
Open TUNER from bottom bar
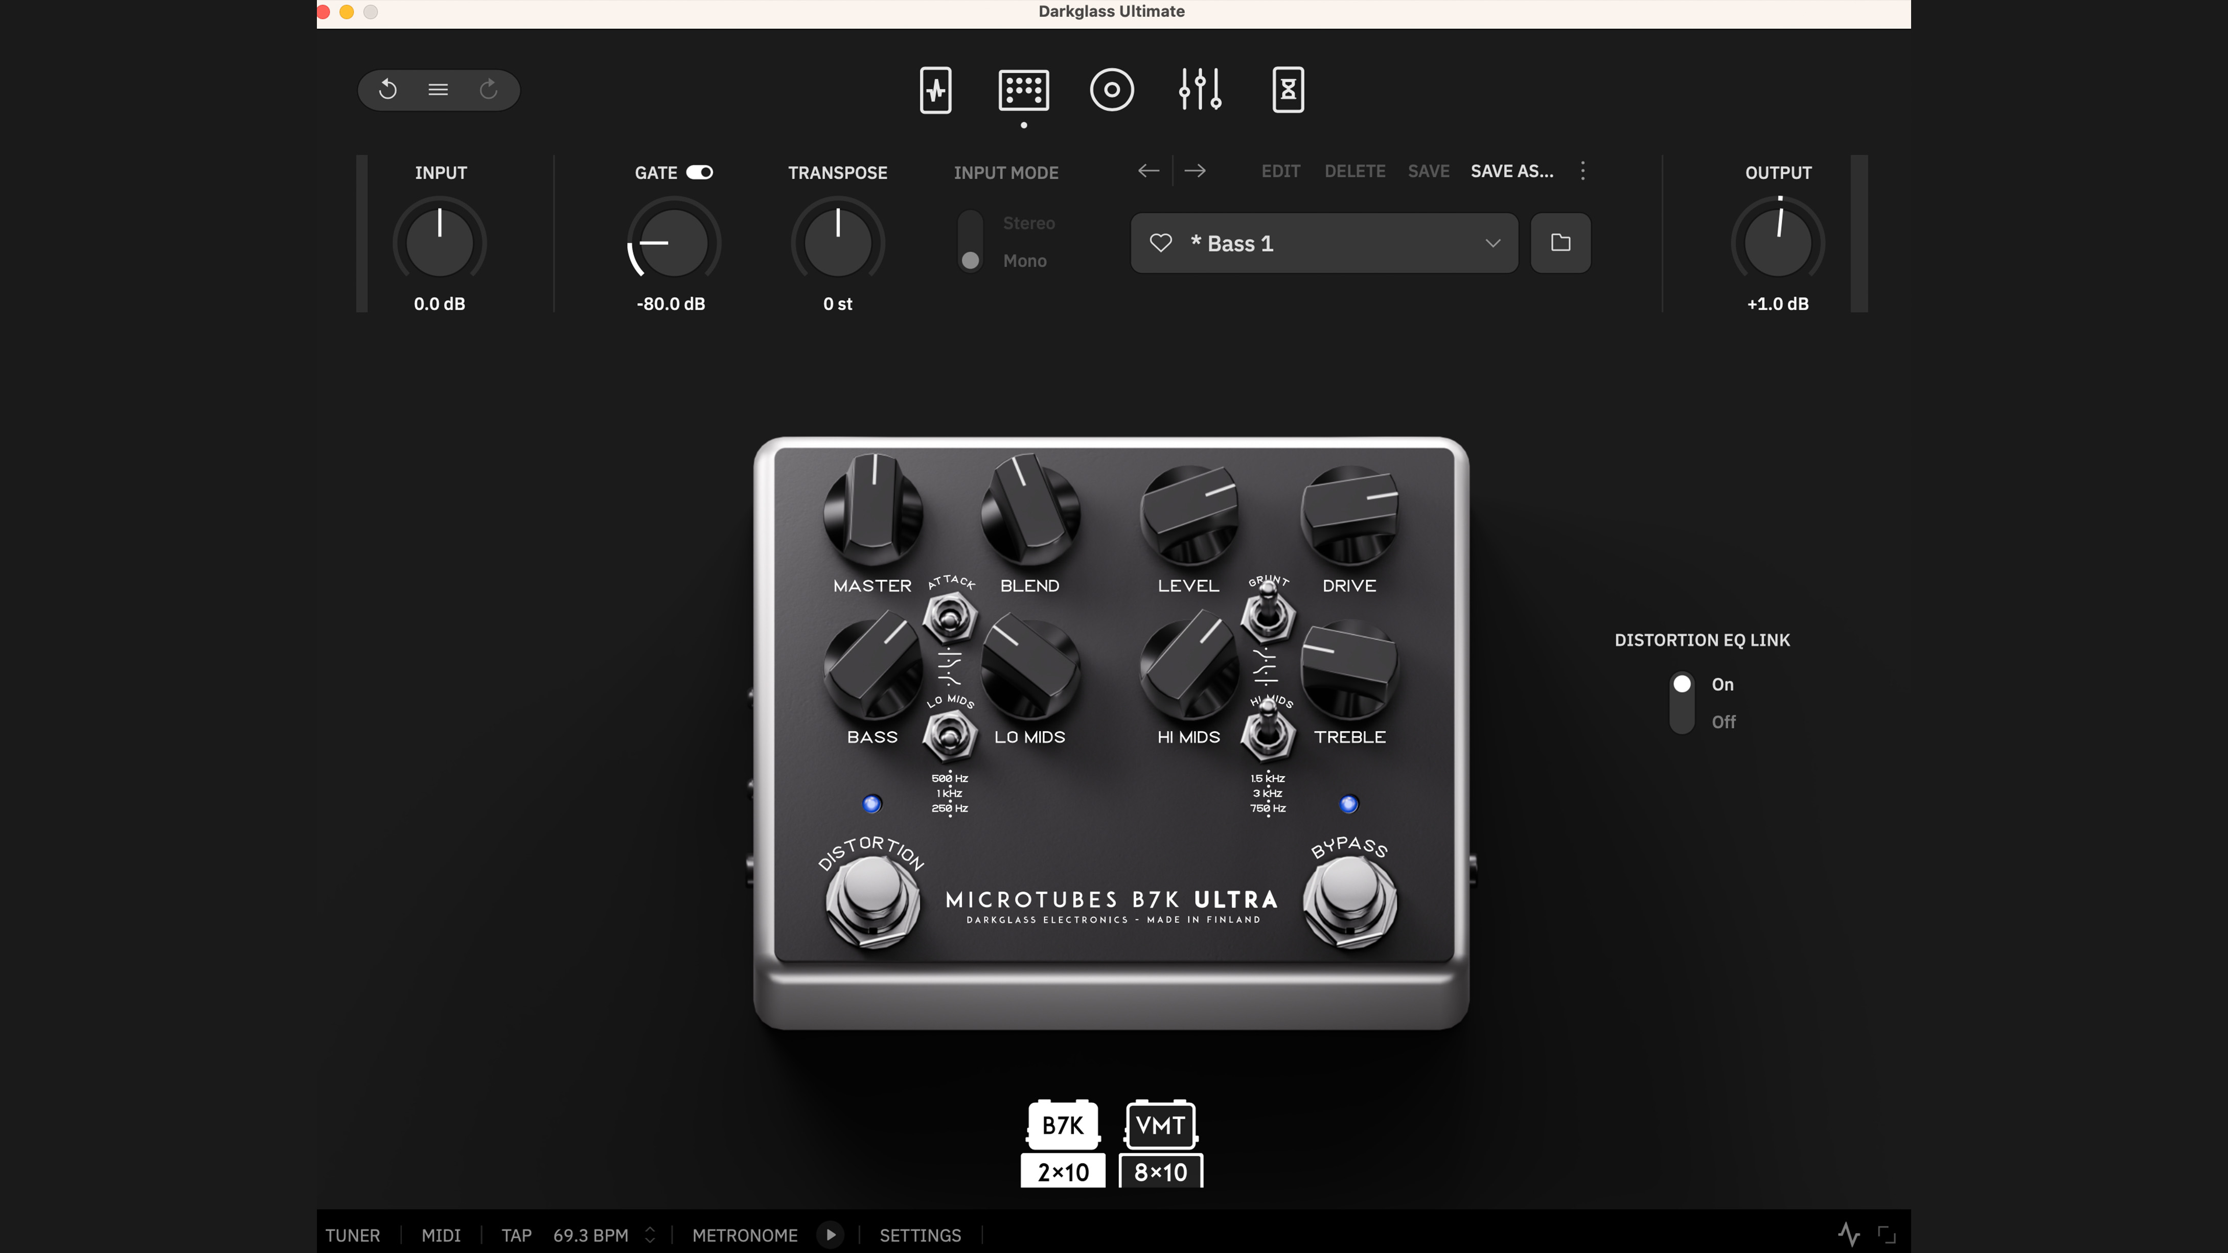[x=352, y=1235]
